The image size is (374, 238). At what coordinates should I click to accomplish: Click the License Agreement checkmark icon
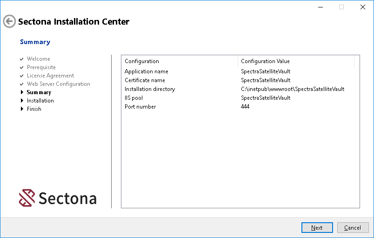pos(22,76)
